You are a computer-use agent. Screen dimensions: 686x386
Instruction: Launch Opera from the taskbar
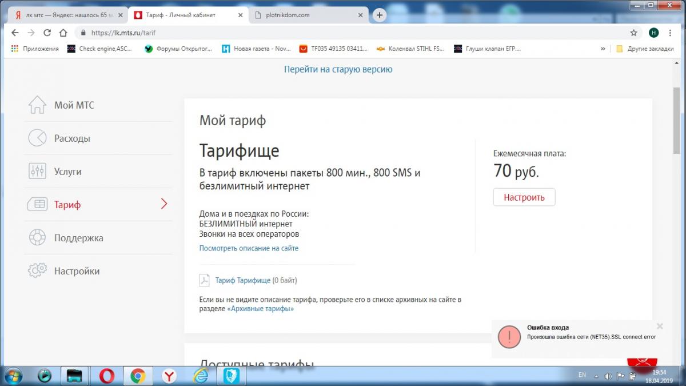click(106, 376)
